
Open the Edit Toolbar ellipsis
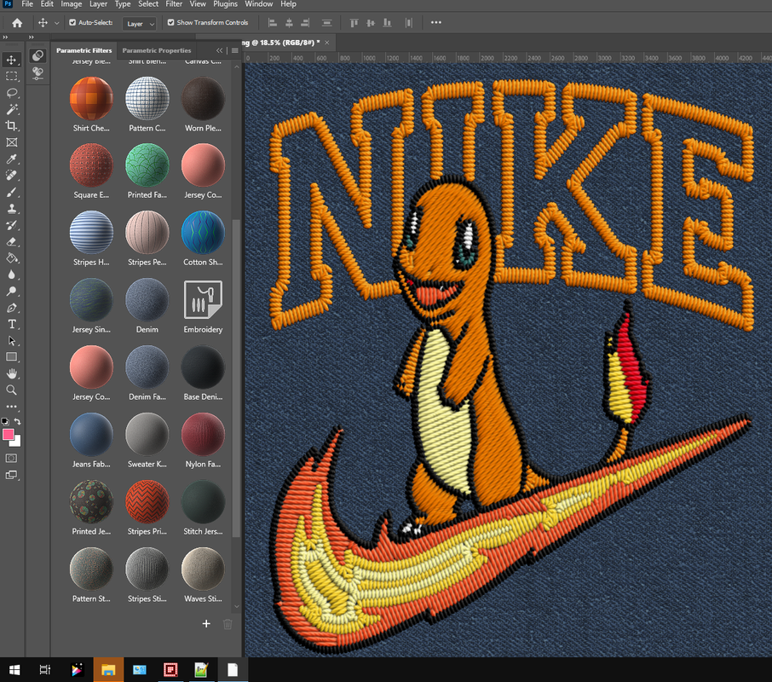(11, 407)
